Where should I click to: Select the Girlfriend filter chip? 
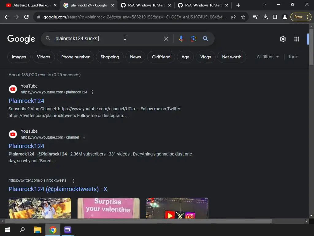(161, 57)
